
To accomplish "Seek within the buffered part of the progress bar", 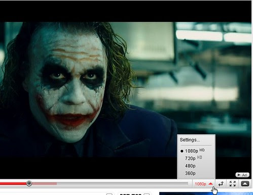I will pos(45,183).
